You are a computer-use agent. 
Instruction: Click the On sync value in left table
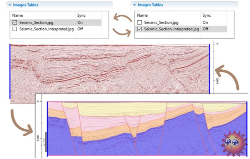click(x=80, y=23)
